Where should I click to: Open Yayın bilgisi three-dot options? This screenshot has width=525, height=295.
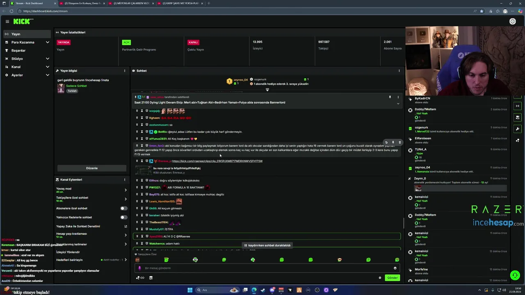click(x=125, y=71)
